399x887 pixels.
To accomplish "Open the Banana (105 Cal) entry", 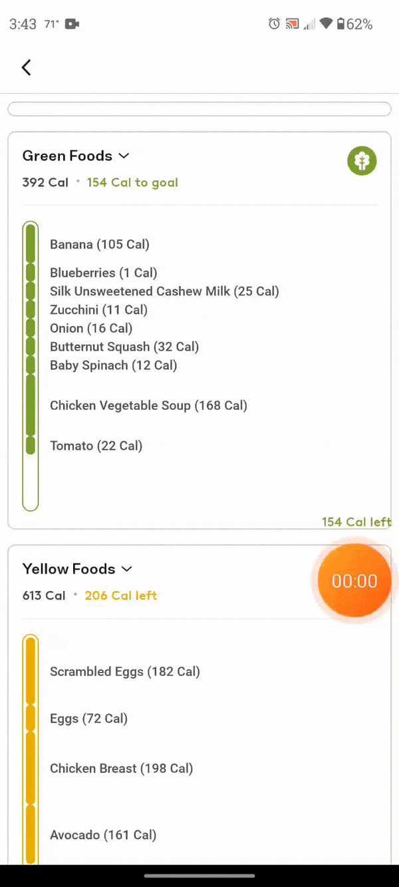I will 100,244.
